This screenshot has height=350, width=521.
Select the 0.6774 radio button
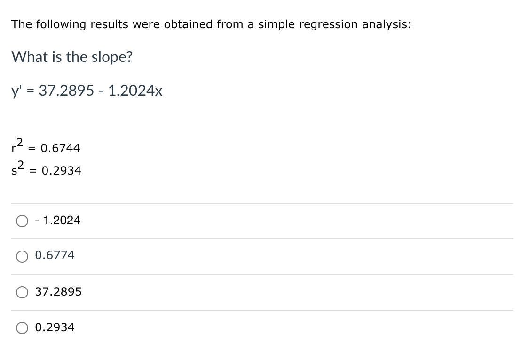pos(22,256)
